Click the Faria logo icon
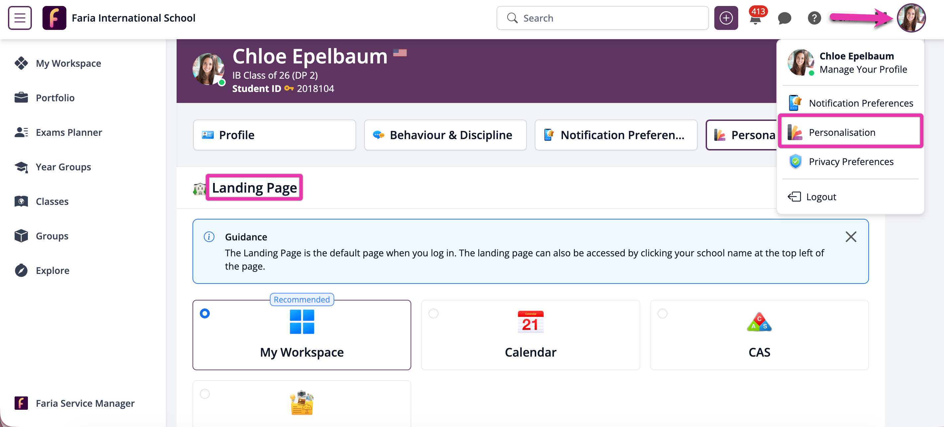944x427 pixels. point(54,18)
